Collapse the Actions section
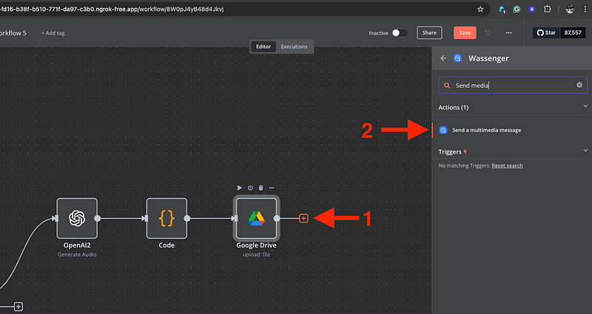The width and height of the screenshot is (592, 314). click(584, 108)
